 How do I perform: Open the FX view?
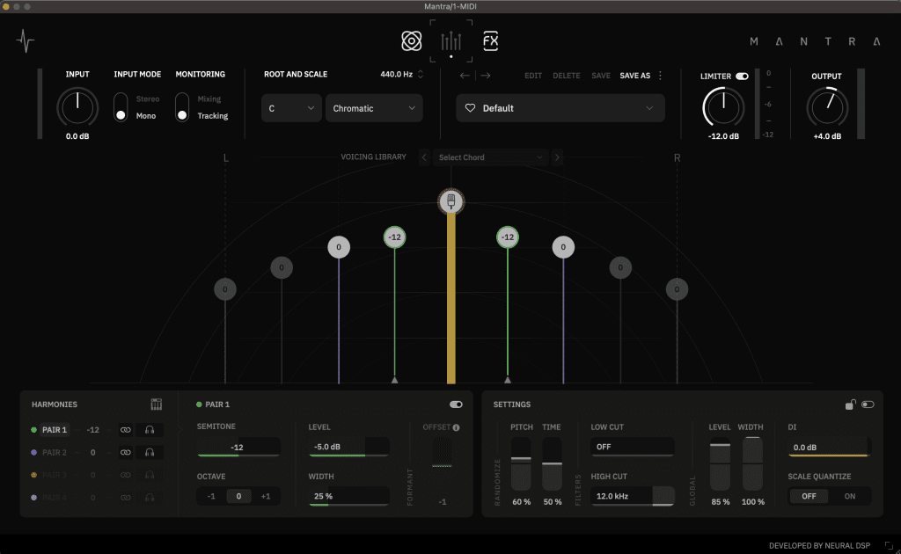[490, 40]
